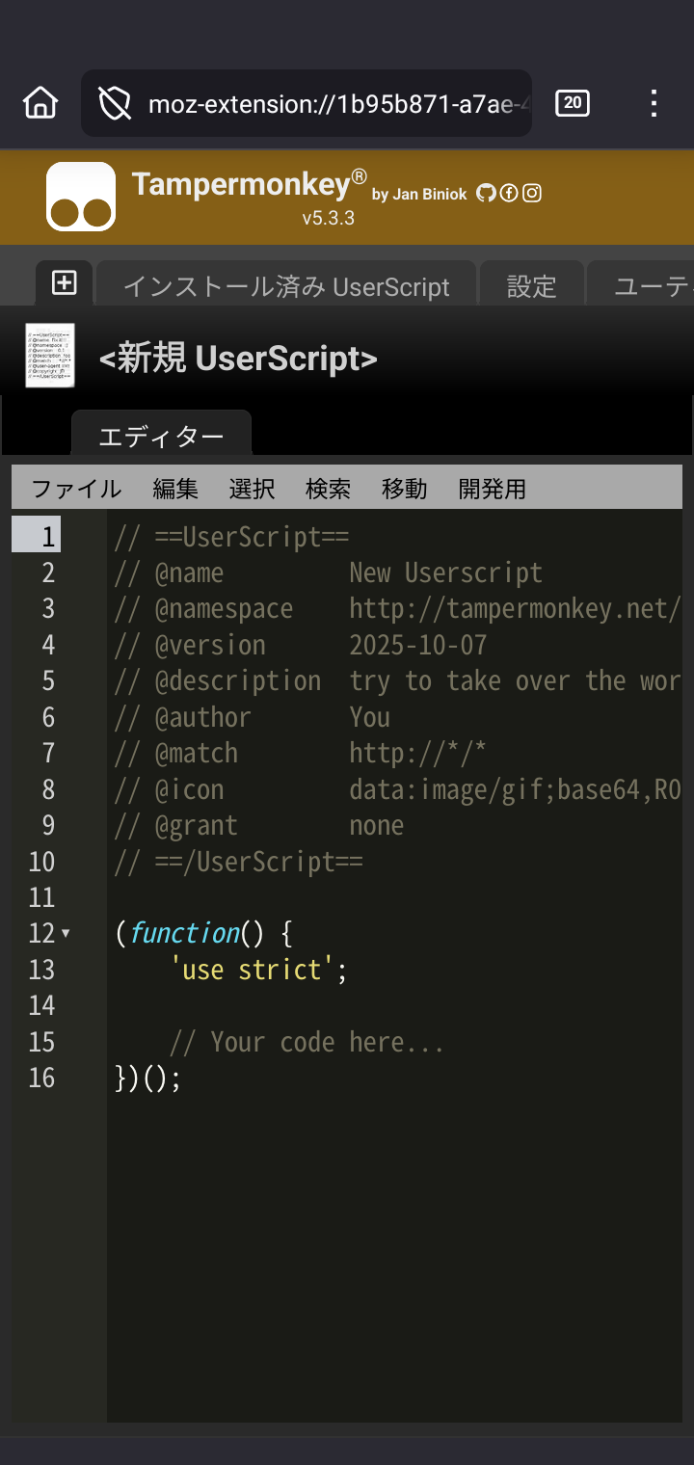The width and height of the screenshot is (694, 1465).
Task: Open the 開発用 menu
Action: 493,489
